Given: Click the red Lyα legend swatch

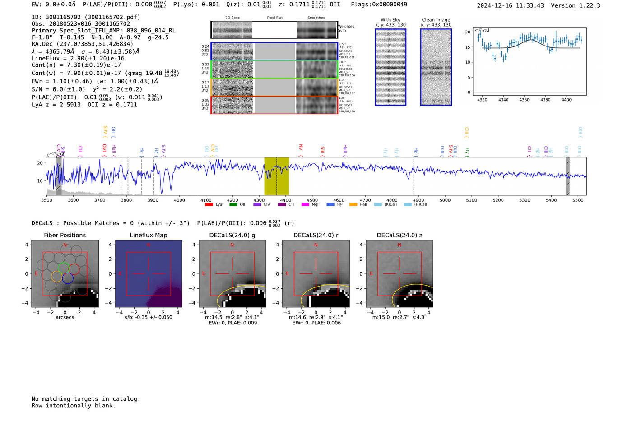Looking at the screenshot, I should 209,204.
